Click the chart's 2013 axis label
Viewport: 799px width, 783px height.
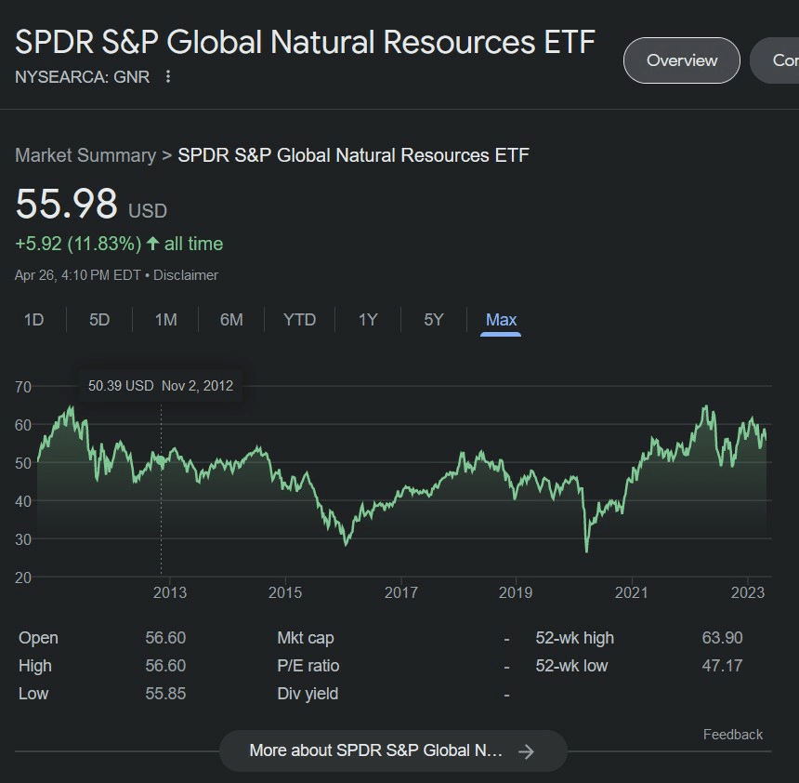[170, 592]
